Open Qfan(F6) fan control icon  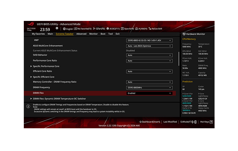[94, 29]
